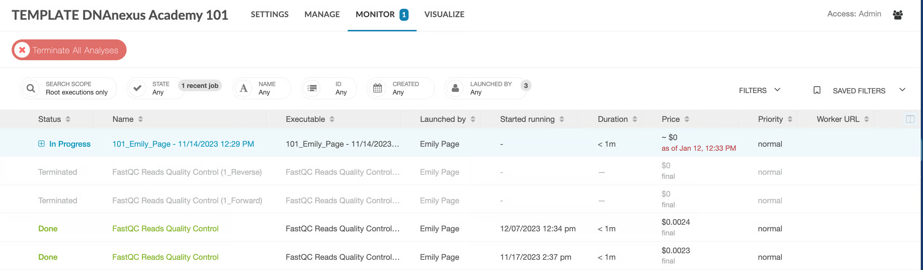Screen dimensions: 923x270
Task: Click the list icon in ID filter
Action: tap(312, 88)
